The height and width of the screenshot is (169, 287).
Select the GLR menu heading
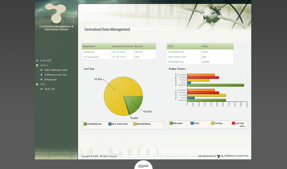pos(43,84)
